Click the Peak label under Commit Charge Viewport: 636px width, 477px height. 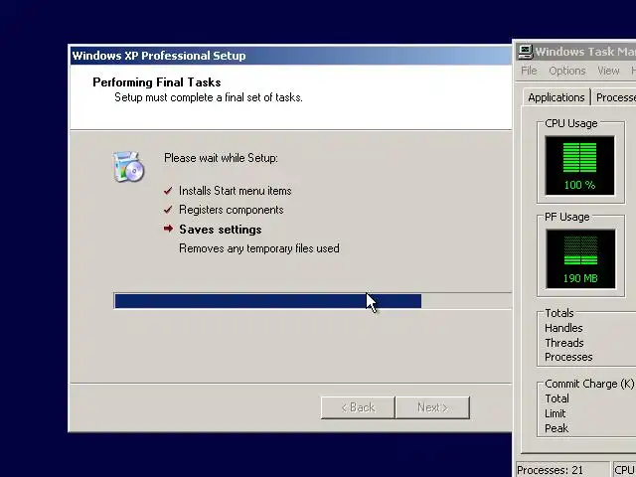tap(556, 428)
